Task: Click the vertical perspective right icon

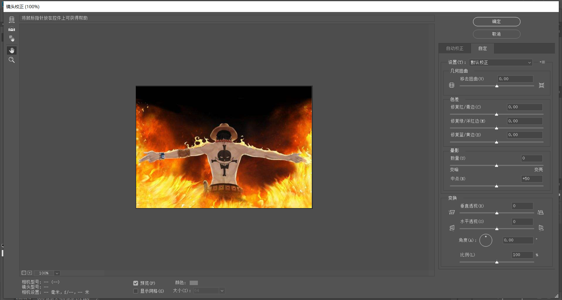Action: pos(541,212)
